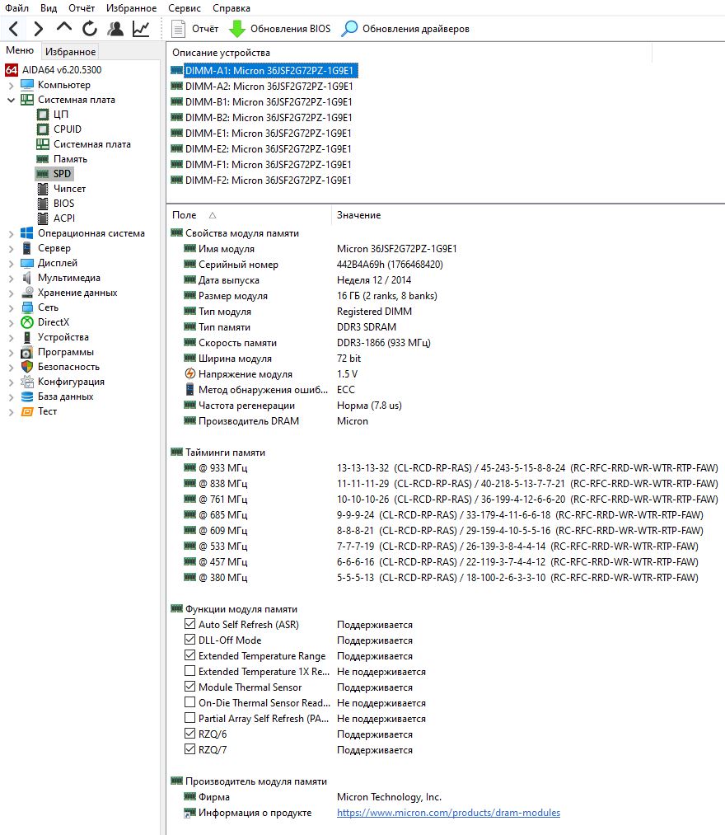Select the ЦП tree item

60,114
